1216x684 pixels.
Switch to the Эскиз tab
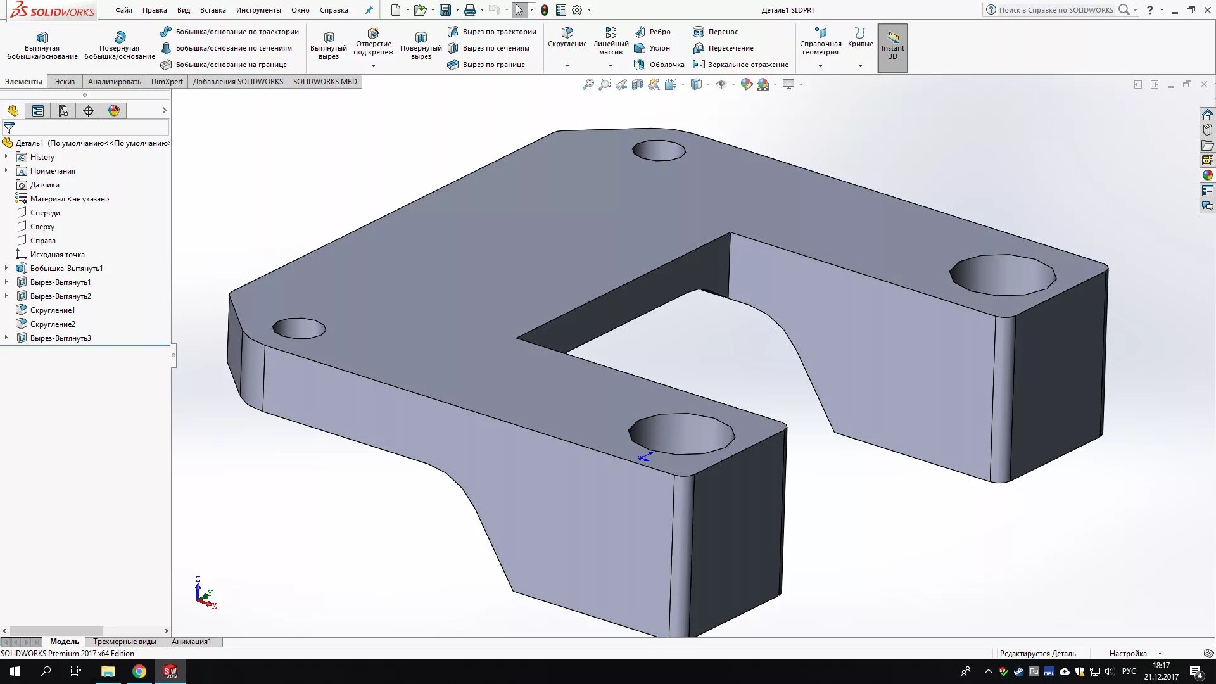(65, 82)
